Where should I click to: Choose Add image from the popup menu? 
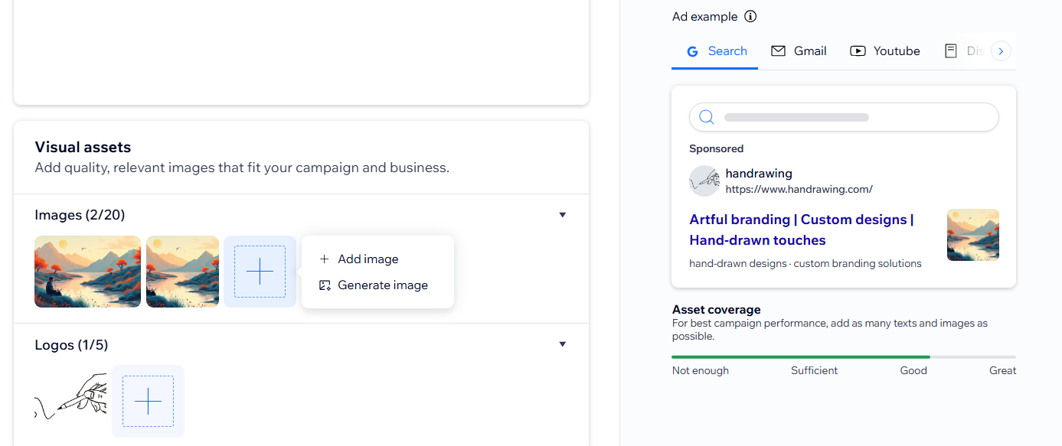(368, 259)
